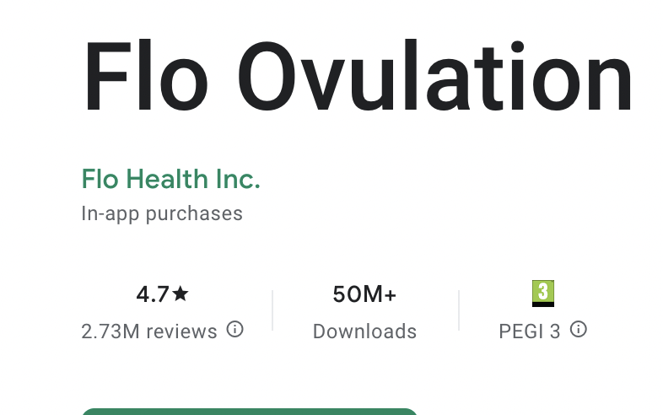The height and width of the screenshot is (415, 663).
Task: Open the info icon beside PEGI 3
Action: click(579, 330)
